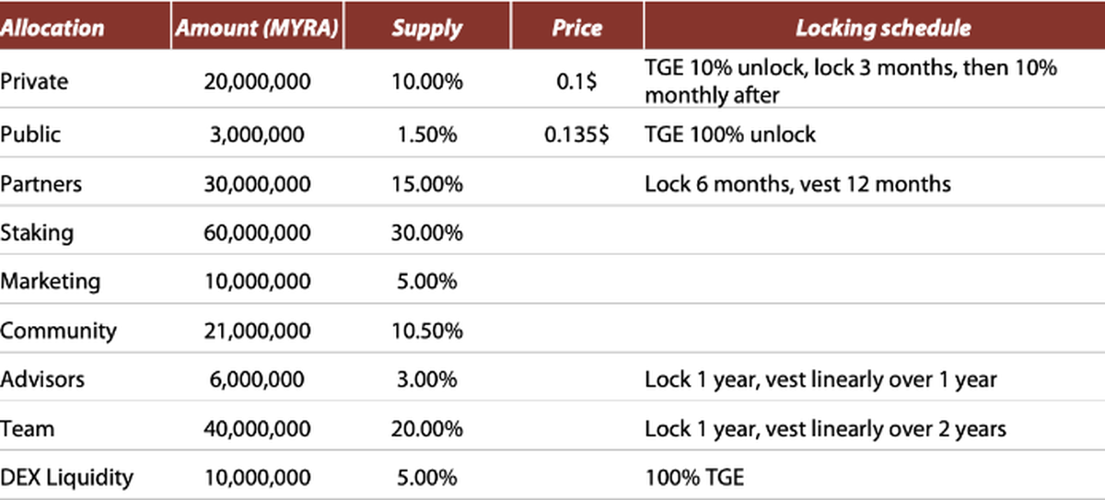Click the Supply column header
This screenshot has height=500, width=1105.
[x=426, y=28]
